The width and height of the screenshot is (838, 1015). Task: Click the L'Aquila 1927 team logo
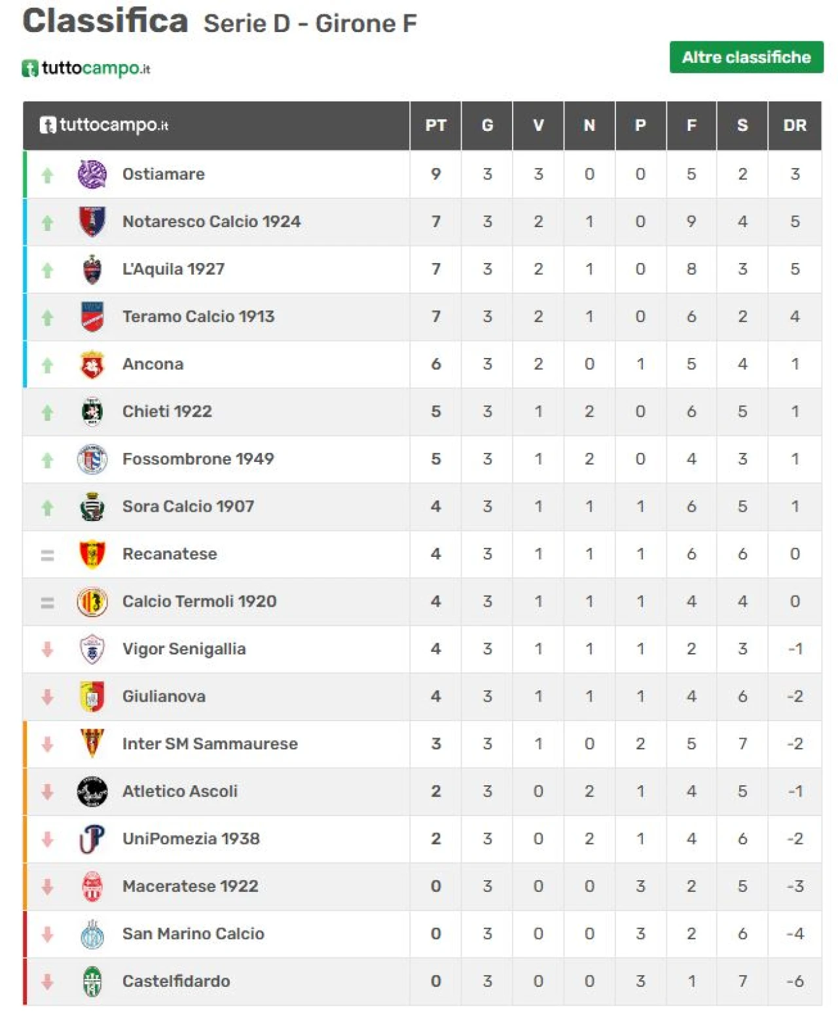click(x=92, y=270)
